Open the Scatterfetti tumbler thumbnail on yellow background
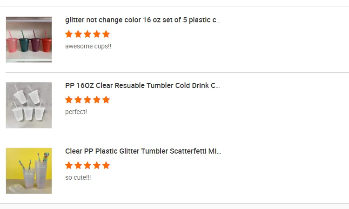Screen dimensions: 349x209 tap(29, 171)
